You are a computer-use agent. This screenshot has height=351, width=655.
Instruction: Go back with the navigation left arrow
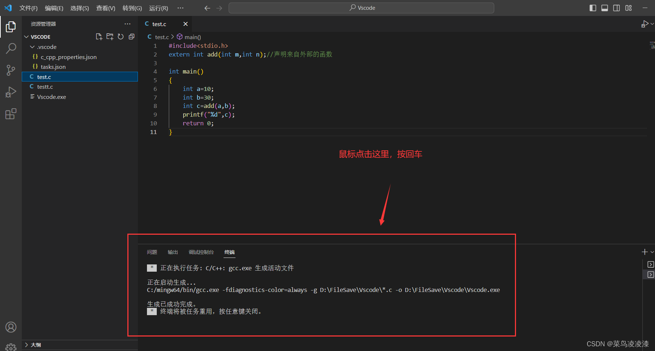point(207,8)
